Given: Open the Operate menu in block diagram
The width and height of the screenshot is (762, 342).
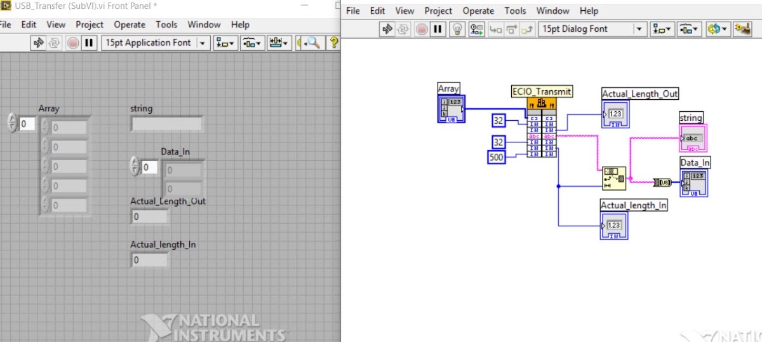Looking at the screenshot, I should tap(478, 11).
